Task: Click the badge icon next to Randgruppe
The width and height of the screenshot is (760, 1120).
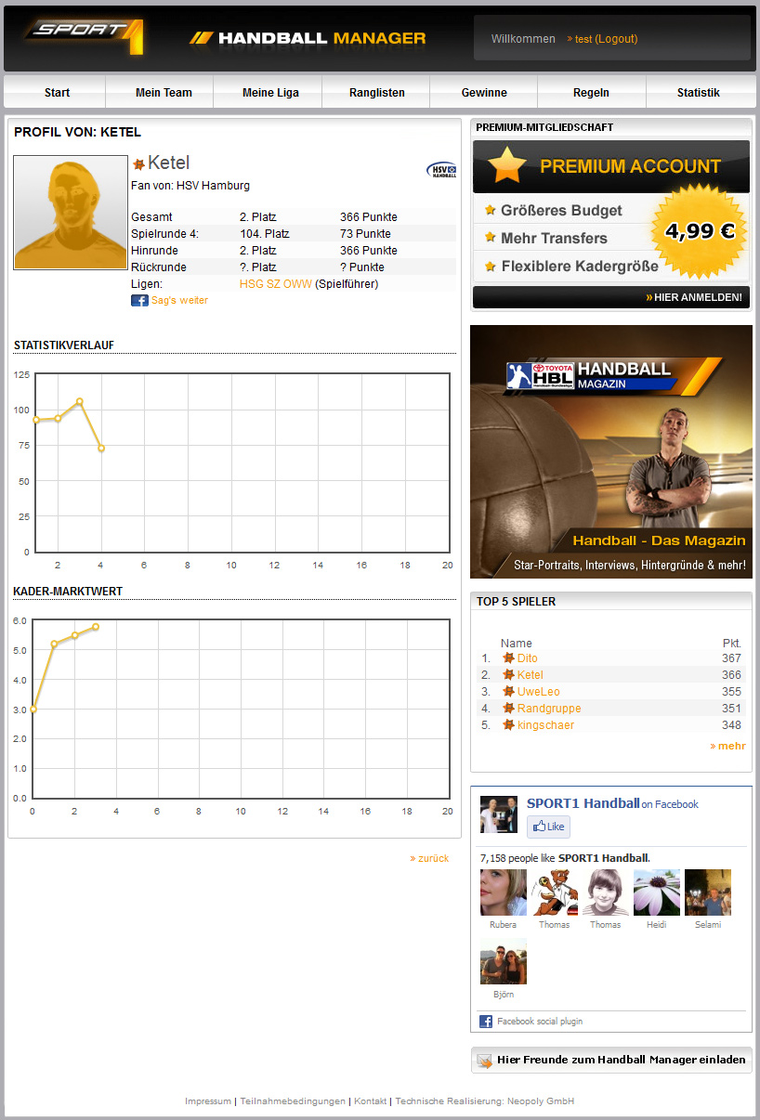Action: 508,709
